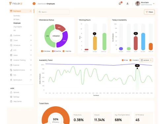Click the yellow Average working hours bar
This screenshot has width=165, height=124.
pyautogui.click(x=95, y=43)
